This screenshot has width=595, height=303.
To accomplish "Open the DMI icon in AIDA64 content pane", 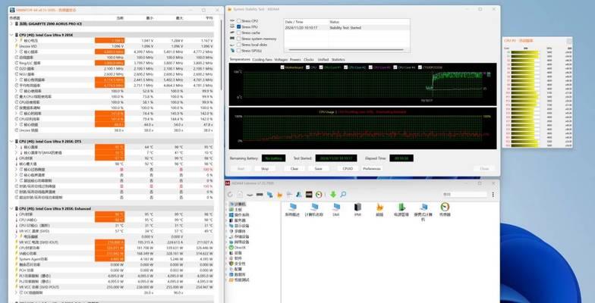I will click(x=336, y=209).
